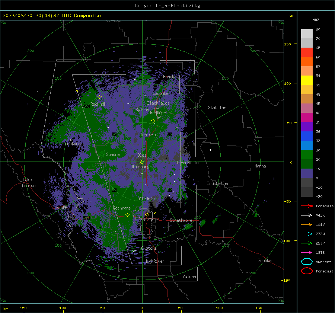335x313 pixels.
Task: Select the bright yellow 51-54 dBZ swatch
Action: (307, 80)
